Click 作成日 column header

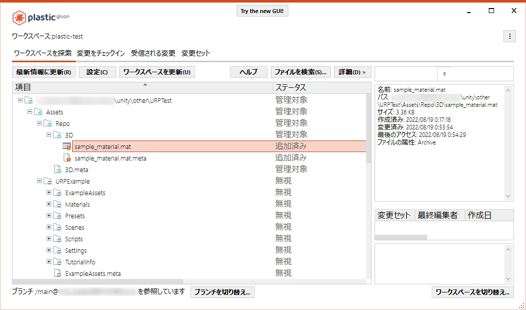(x=489, y=215)
